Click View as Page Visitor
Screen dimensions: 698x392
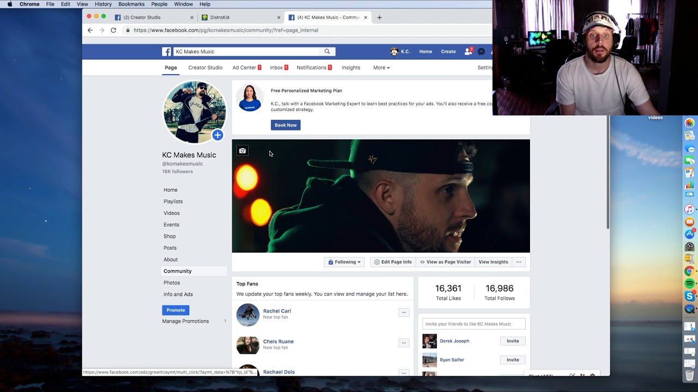pos(446,262)
